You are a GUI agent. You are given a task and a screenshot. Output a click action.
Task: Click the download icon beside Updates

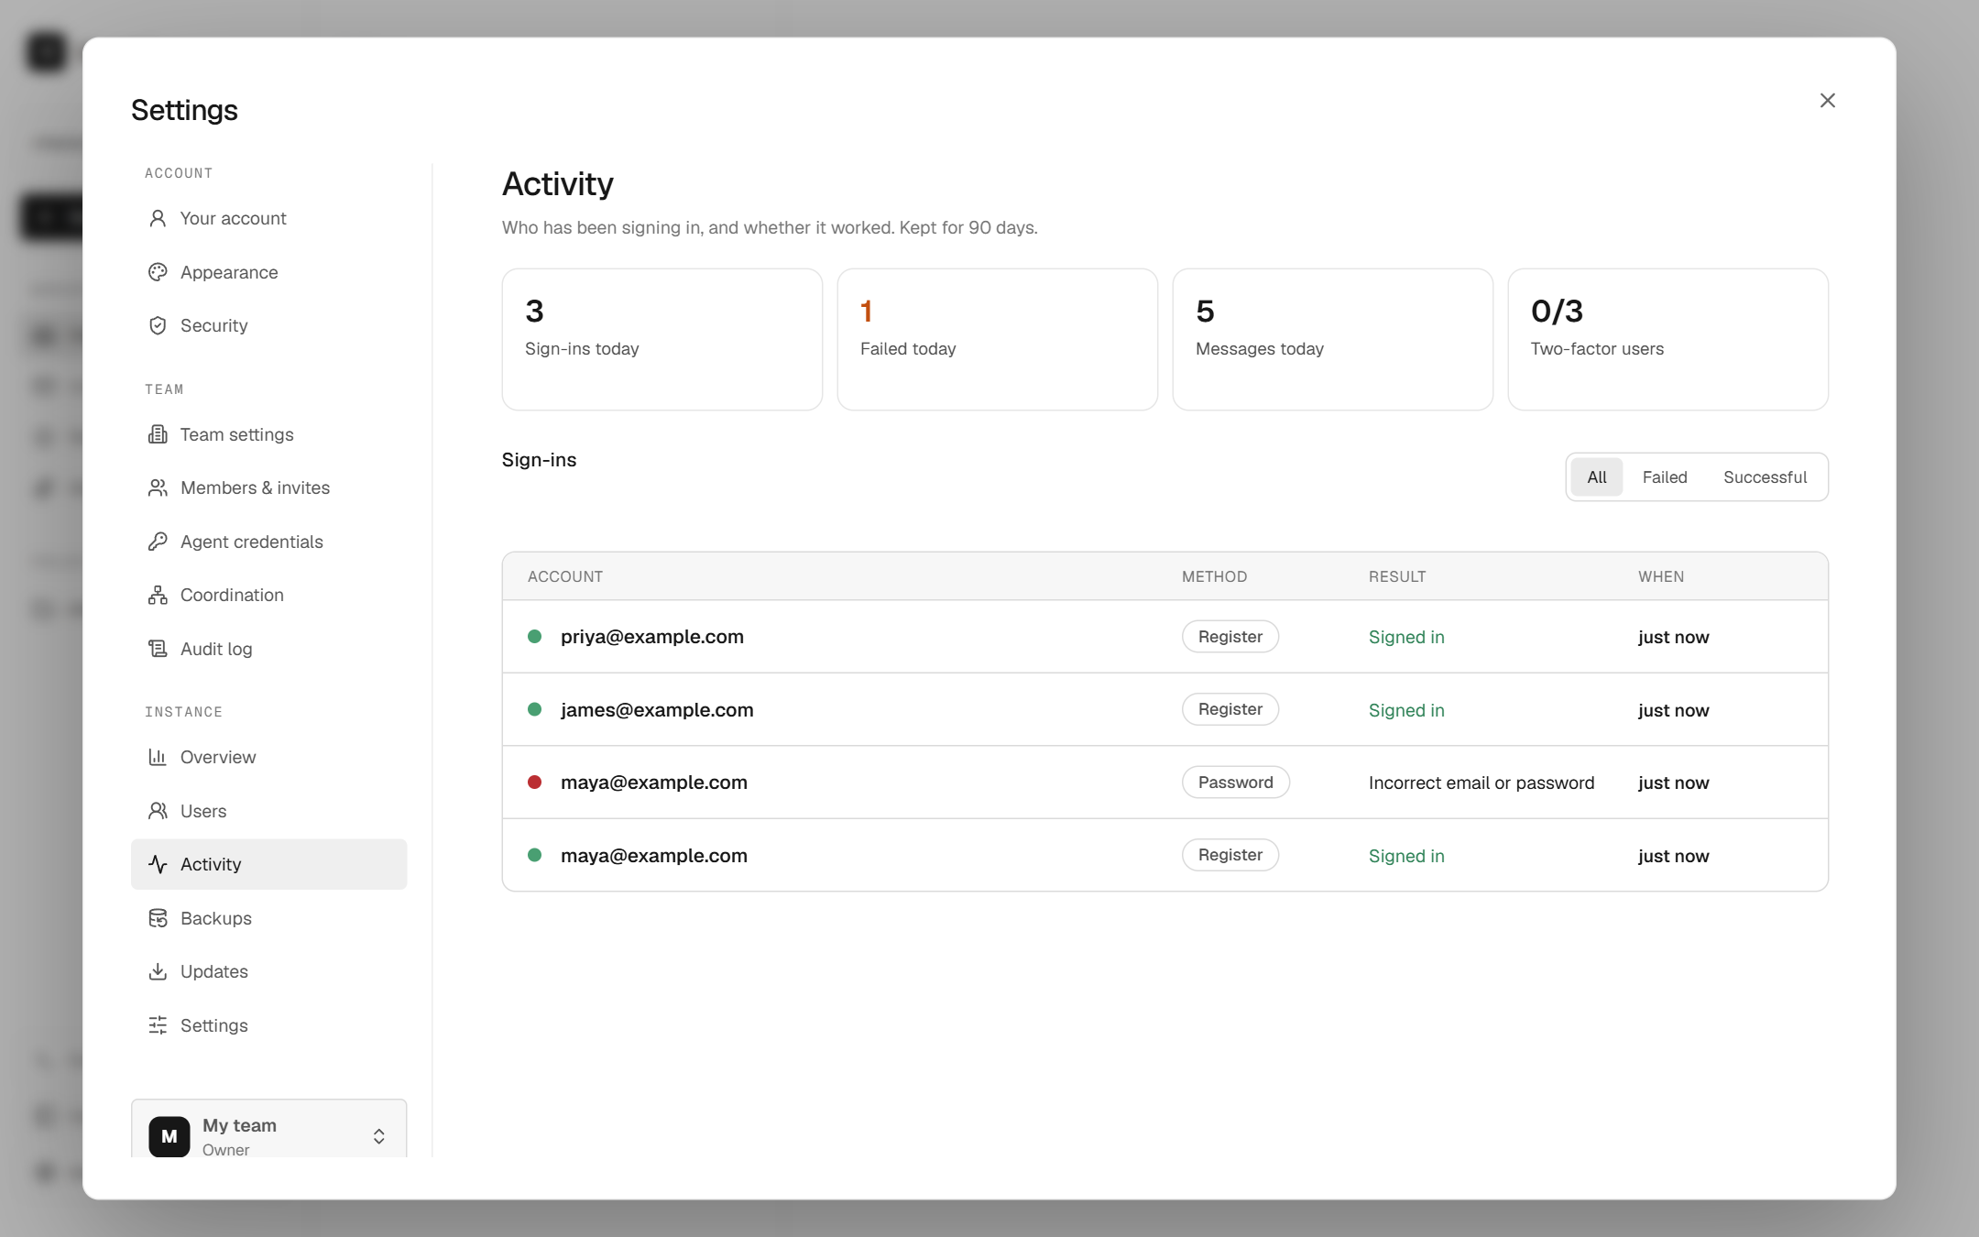coord(158,971)
